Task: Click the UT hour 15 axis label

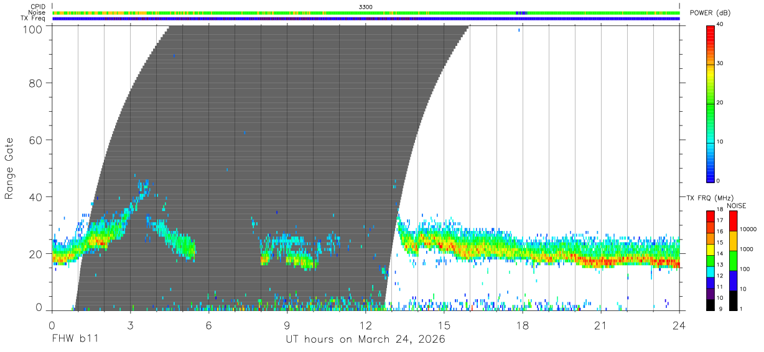Action: coord(444,325)
